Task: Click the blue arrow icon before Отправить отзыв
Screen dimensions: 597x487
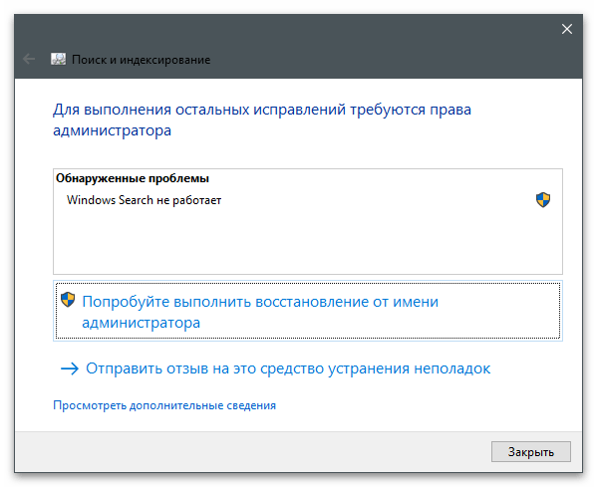Action: click(x=70, y=368)
